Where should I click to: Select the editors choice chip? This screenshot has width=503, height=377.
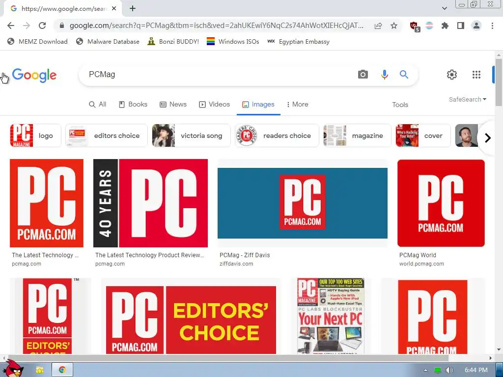(107, 135)
